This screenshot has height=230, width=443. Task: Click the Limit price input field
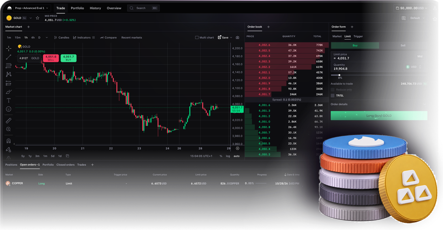(x=379, y=56)
